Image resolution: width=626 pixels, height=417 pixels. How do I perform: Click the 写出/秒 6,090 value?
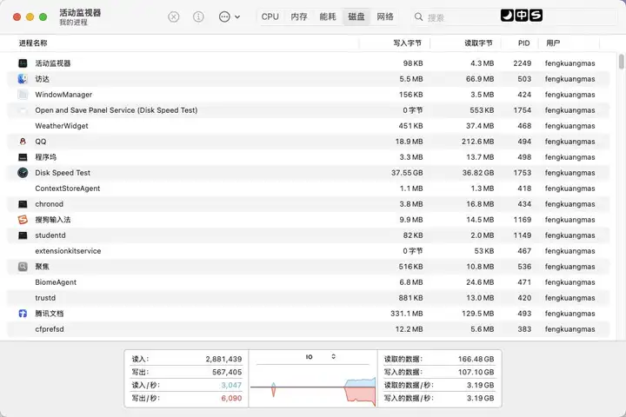pos(231,398)
